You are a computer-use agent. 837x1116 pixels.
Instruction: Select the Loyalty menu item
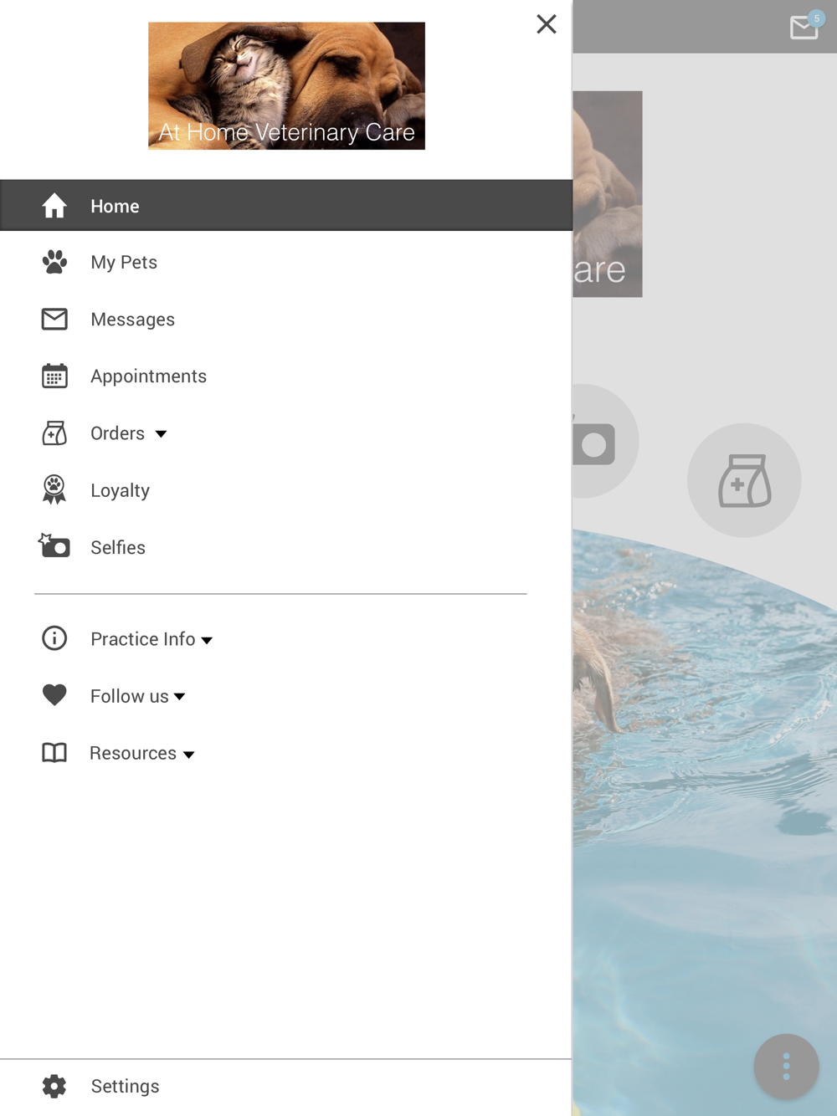click(286, 489)
